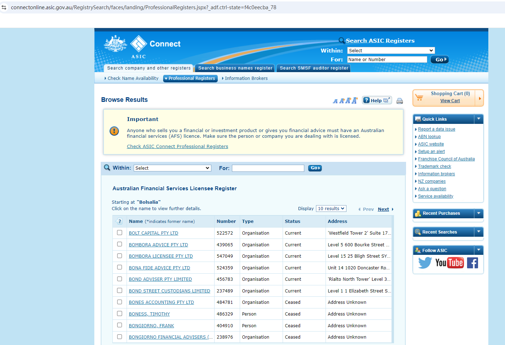Open ASIC's Twitter page
The image size is (505, 345).
(x=425, y=263)
